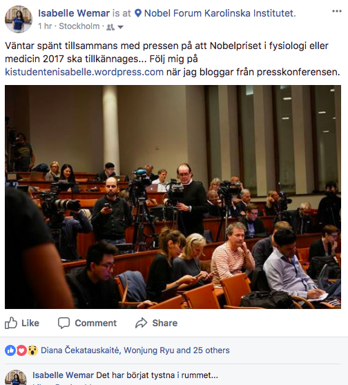
Task: Open kistudentenisabelle.wordpress.com blog link
Action: pos(84,72)
